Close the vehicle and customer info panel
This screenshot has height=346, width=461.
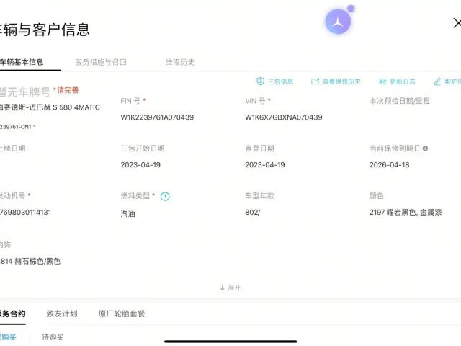(x=457, y=23)
